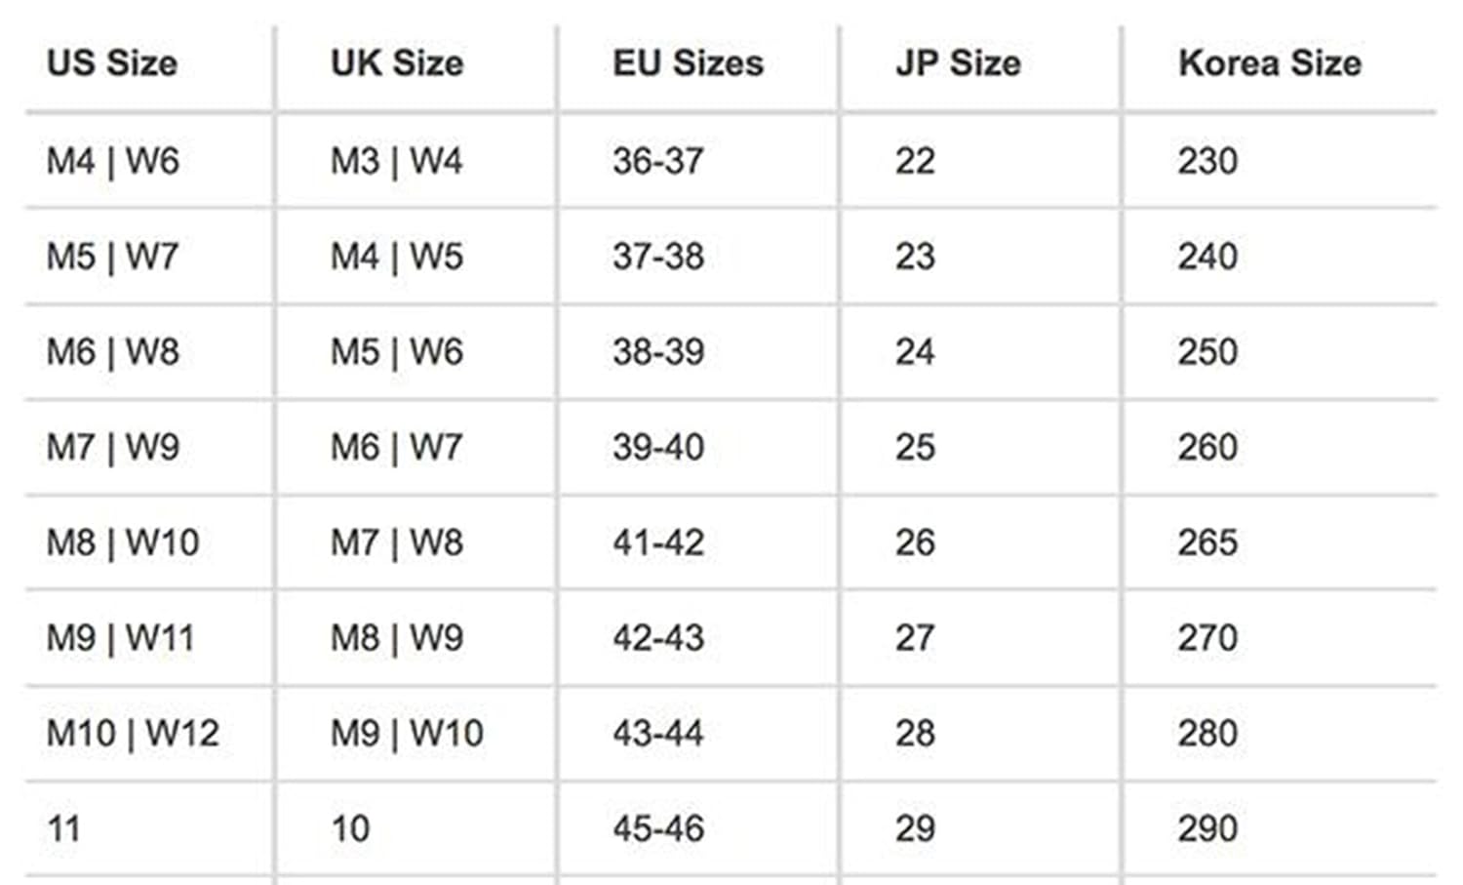The image size is (1463, 885).
Task: Select the Korea size 265 cell
Action: click(x=1207, y=543)
